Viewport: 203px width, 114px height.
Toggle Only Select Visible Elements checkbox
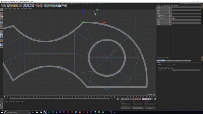click(173, 67)
